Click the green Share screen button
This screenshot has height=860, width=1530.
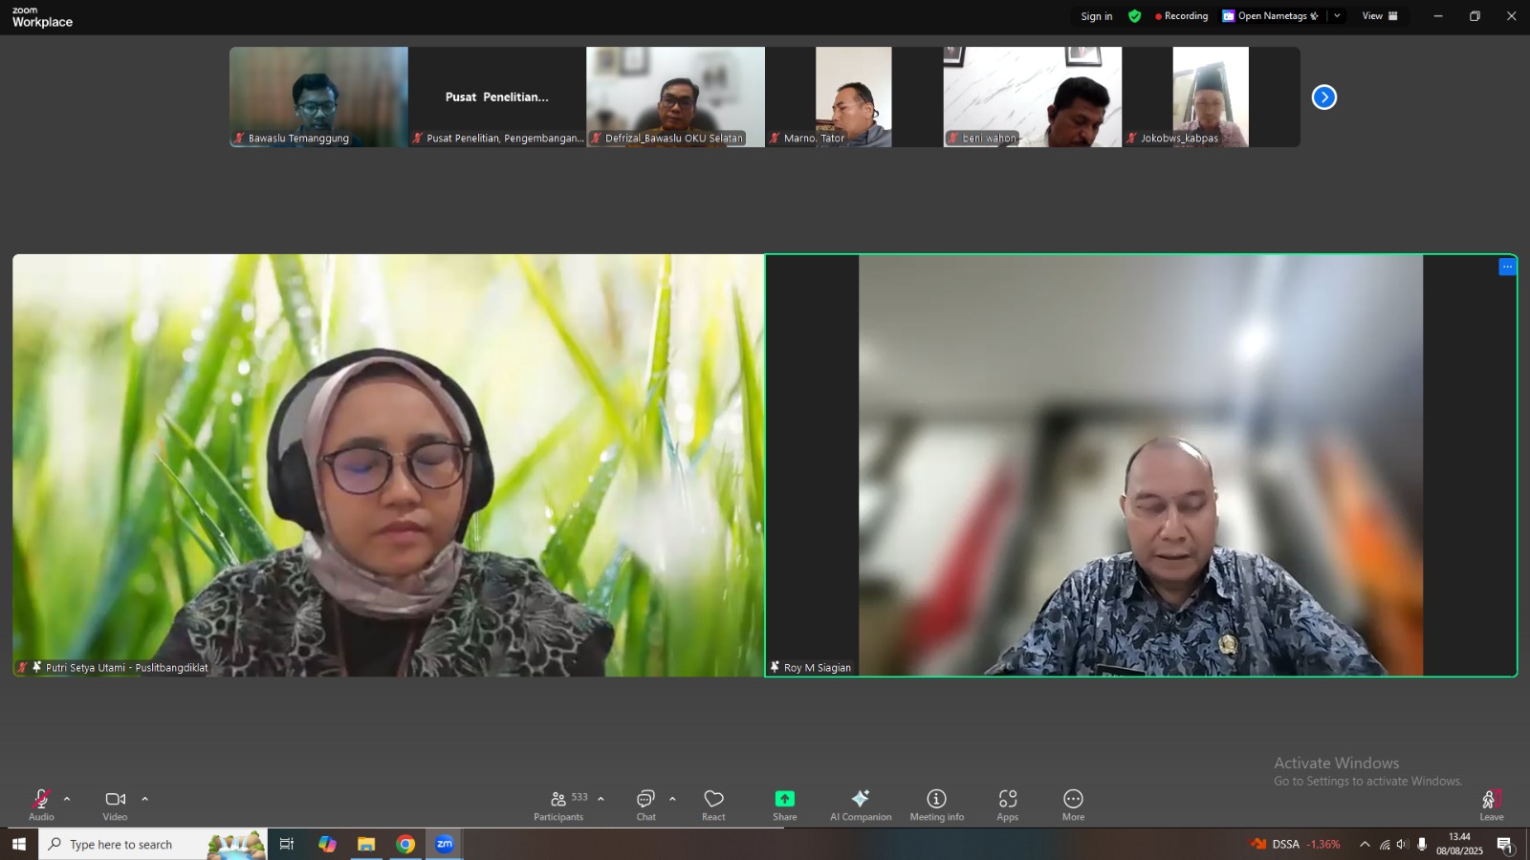[784, 805]
